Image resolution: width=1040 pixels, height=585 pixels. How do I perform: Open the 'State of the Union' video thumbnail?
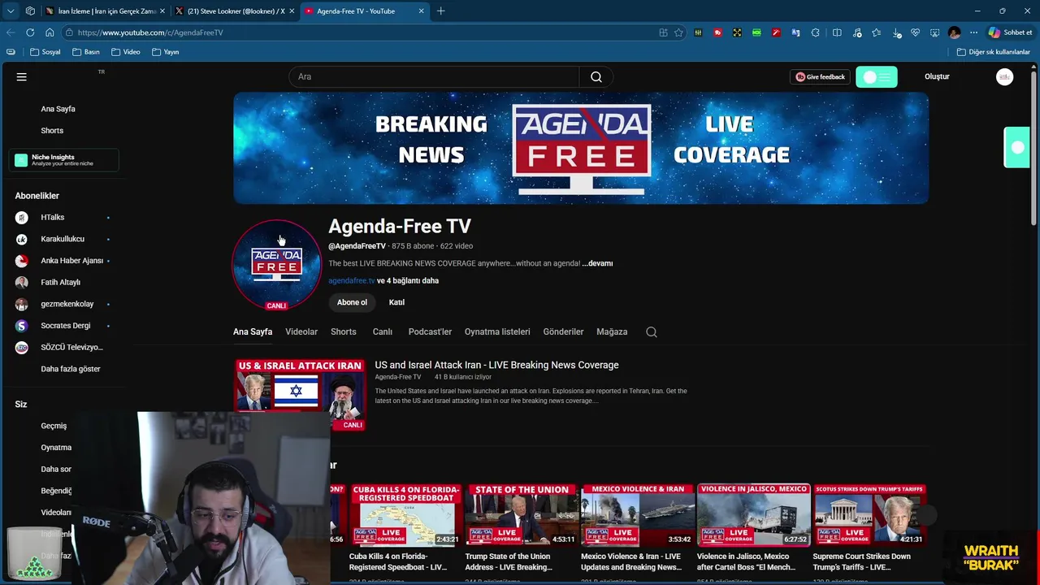pos(521,514)
